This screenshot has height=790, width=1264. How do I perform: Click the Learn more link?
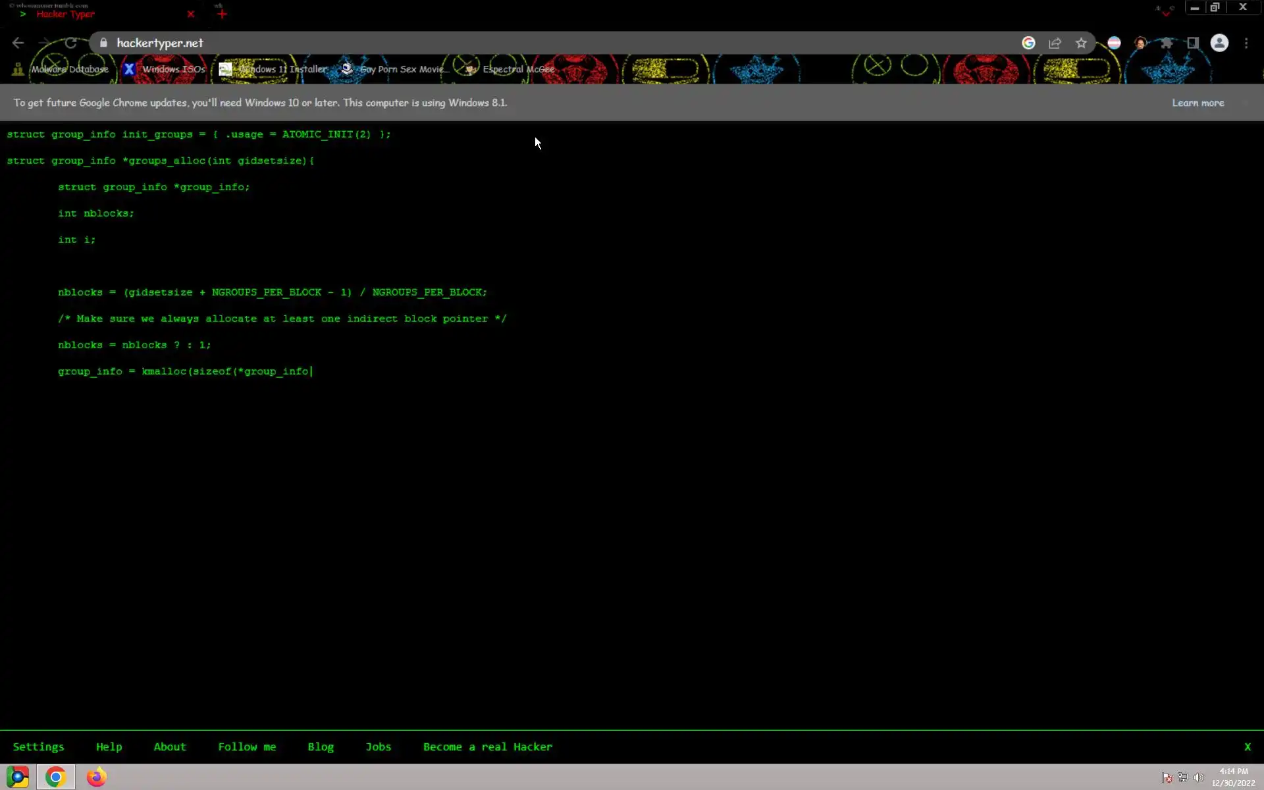tap(1198, 103)
